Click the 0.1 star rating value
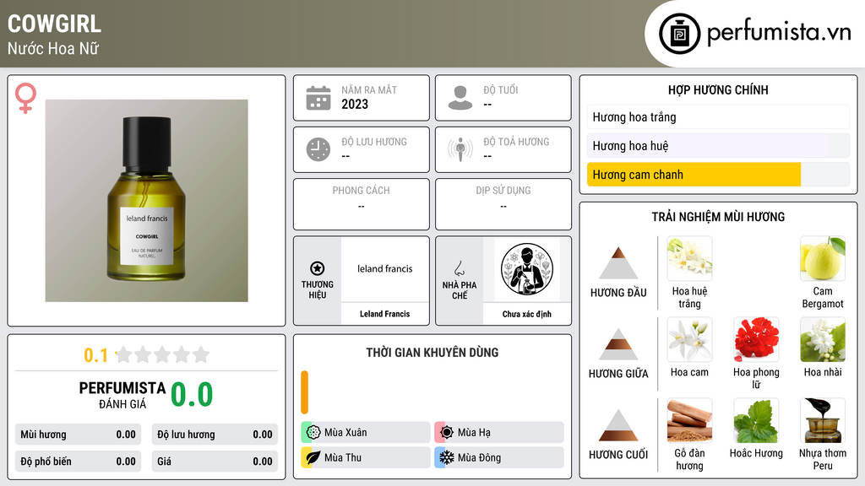This screenshot has height=486, width=865. (x=96, y=355)
